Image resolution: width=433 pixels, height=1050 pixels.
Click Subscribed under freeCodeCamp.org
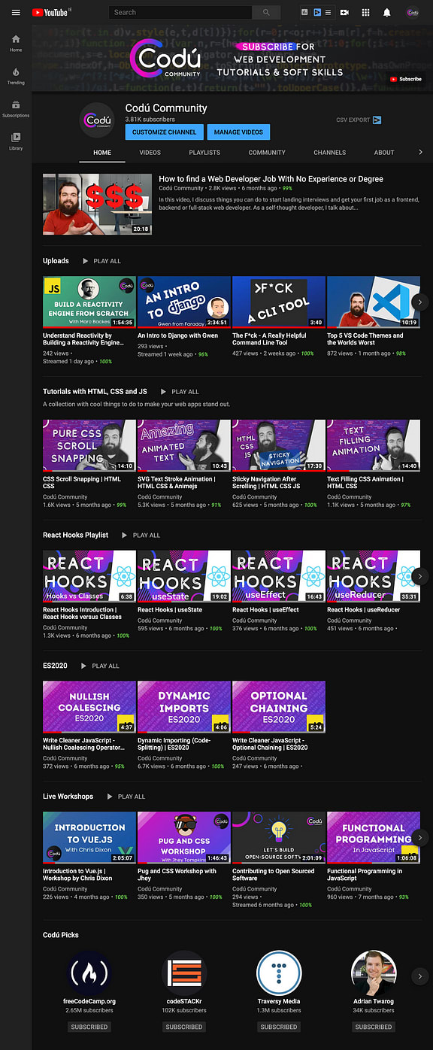[89, 1027]
